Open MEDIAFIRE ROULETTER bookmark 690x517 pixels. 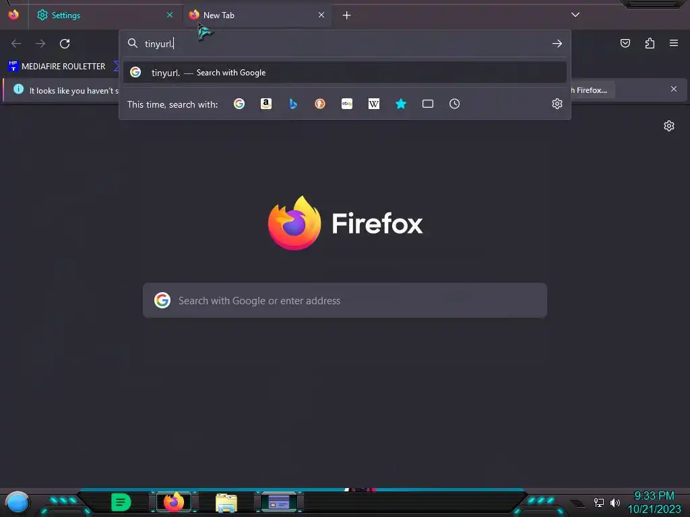57,67
